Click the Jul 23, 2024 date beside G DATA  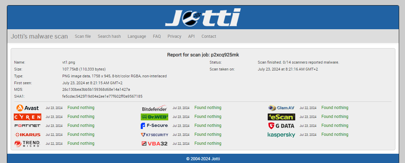308,126
